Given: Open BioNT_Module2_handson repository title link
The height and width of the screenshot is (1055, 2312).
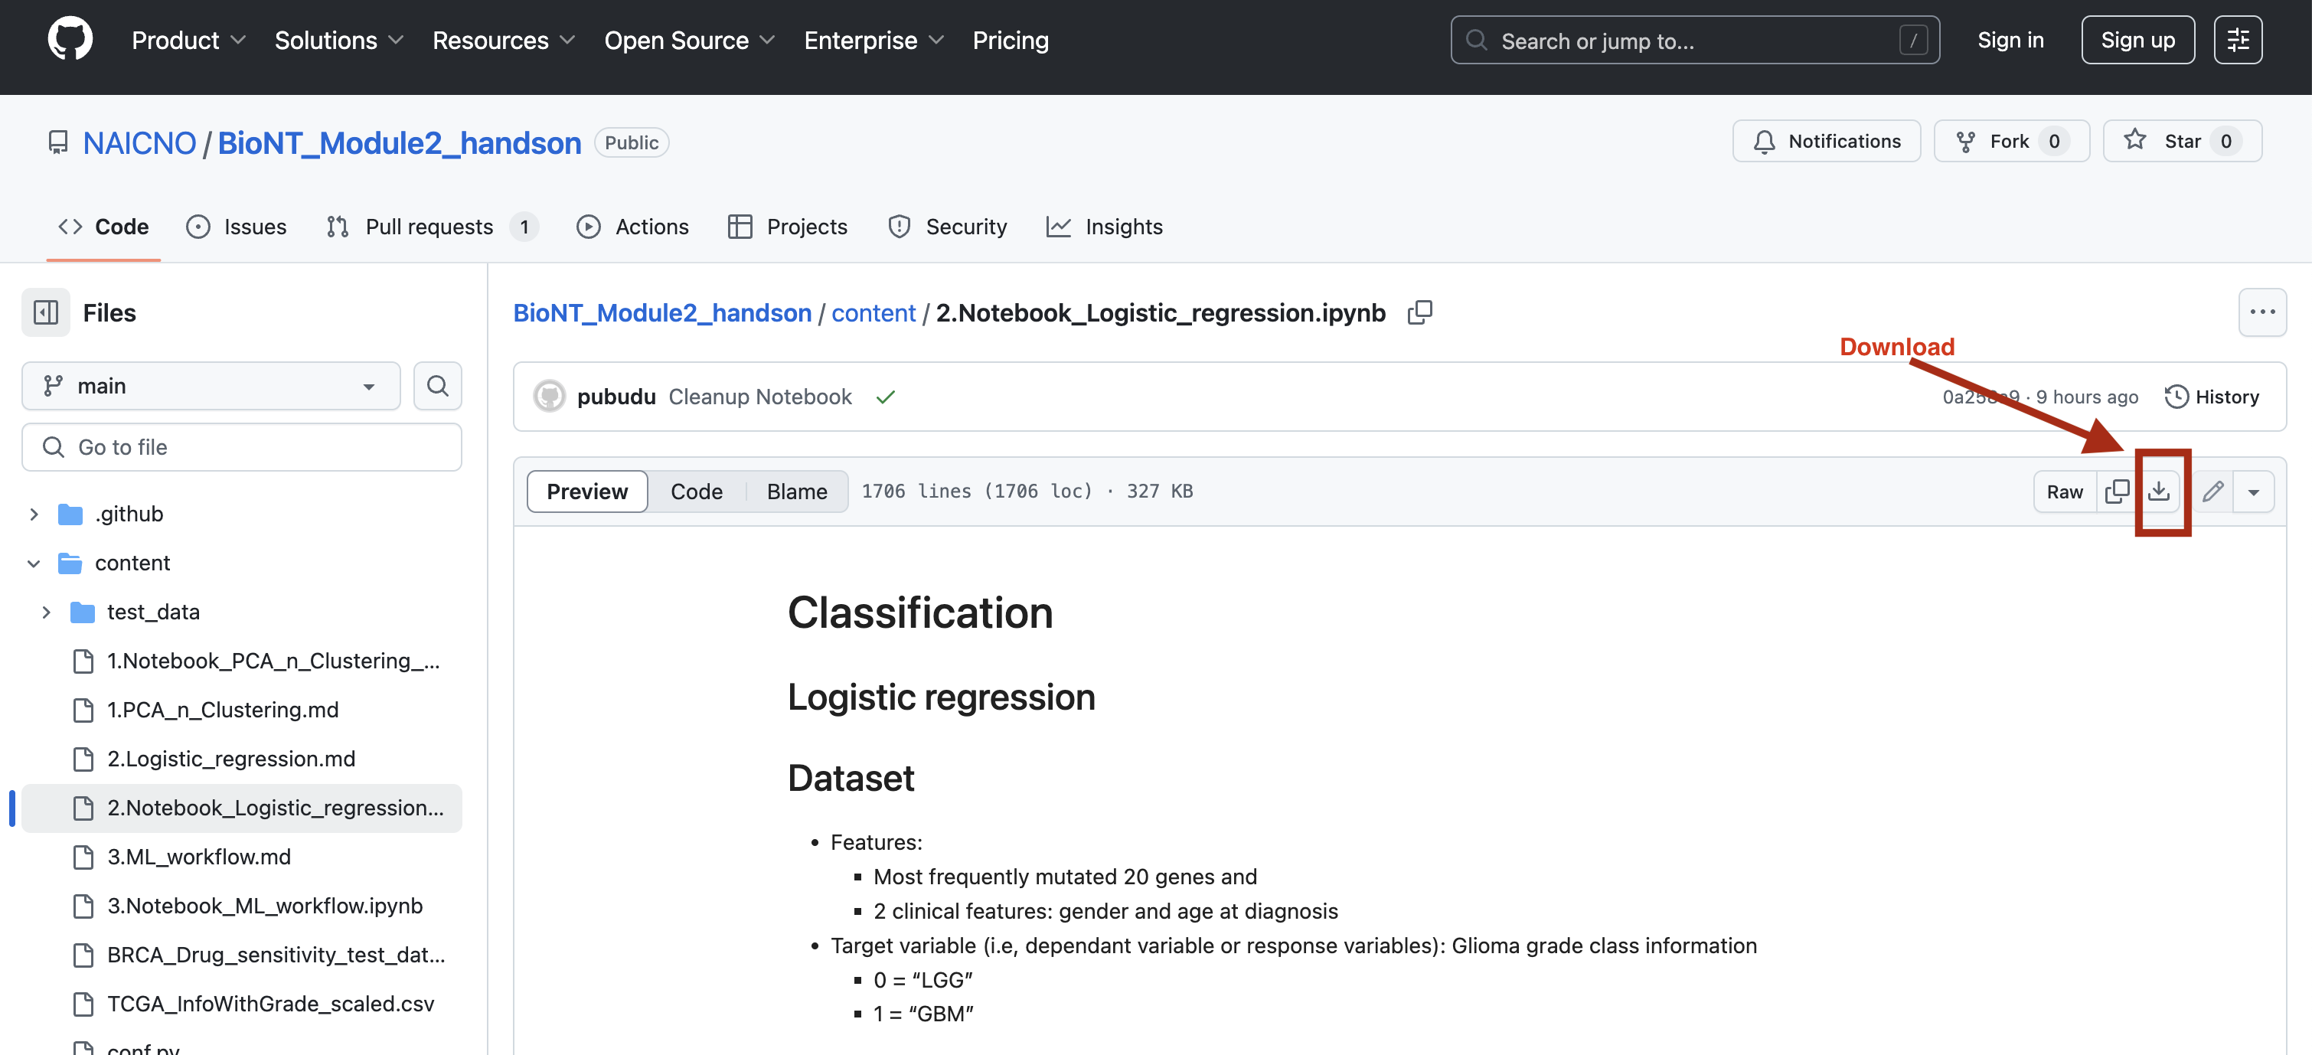Looking at the screenshot, I should pos(400,142).
